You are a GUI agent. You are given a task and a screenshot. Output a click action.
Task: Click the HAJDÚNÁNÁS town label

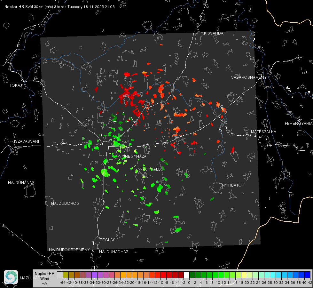21,183
